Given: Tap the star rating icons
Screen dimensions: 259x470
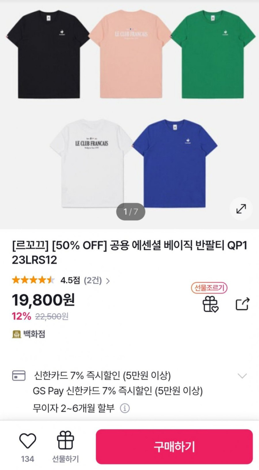Looking at the screenshot, I should coord(33,280).
